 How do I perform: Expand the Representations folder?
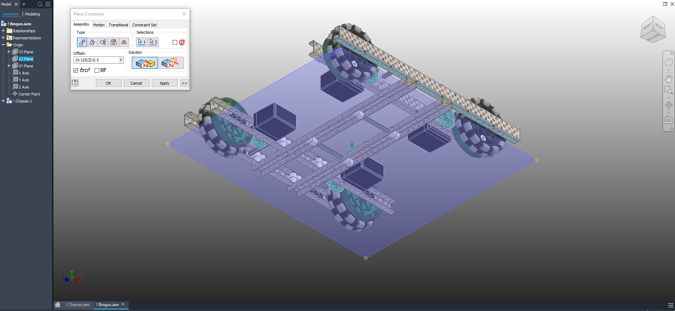pos(3,38)
